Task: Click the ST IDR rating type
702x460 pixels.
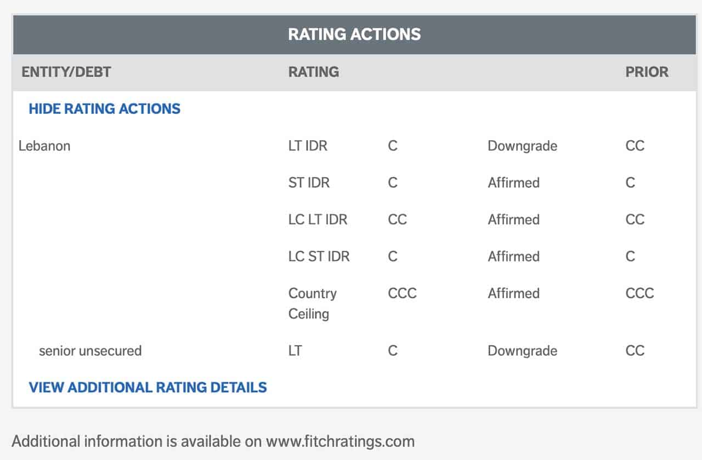Action: pyautogui.click(x=309, y=182)
